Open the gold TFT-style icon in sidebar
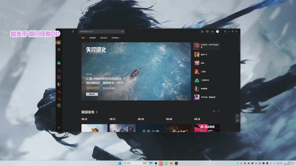 59,106
